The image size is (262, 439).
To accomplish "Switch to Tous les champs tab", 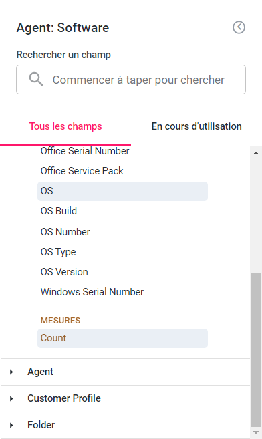I will pyautogui.click(x=65, y=126).
